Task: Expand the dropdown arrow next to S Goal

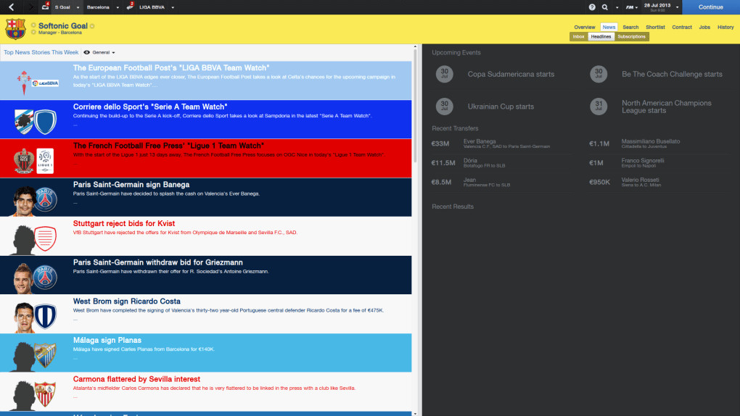Action: point(78,7)
